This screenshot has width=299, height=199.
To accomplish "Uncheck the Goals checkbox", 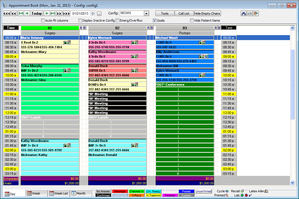I will pyautogui.click(x=154, y=20).
